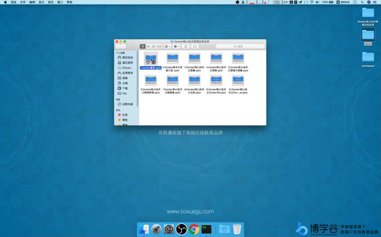Click the volume menu bar icon
Viewport: 381px width, 237px height.
click(317, 2)
